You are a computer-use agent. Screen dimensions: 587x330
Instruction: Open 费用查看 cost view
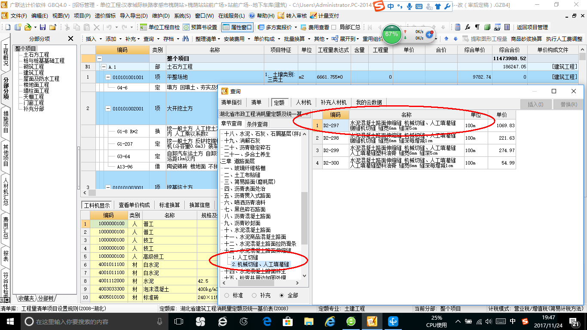click(x=315, y=27)
